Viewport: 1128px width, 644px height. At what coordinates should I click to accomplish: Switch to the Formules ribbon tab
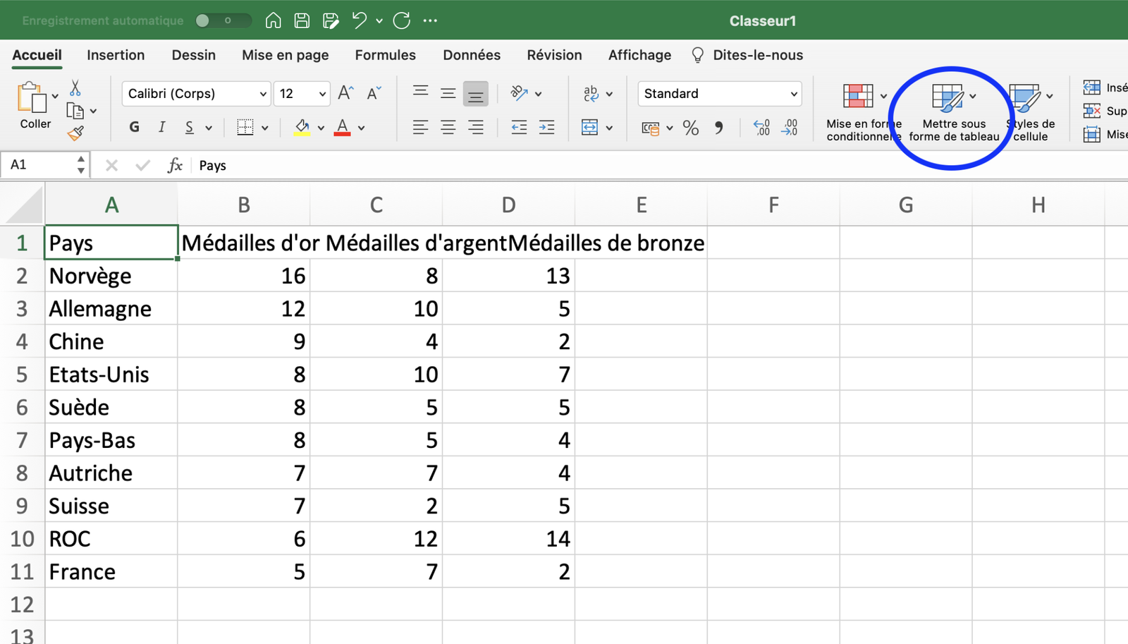pos(385,55)
